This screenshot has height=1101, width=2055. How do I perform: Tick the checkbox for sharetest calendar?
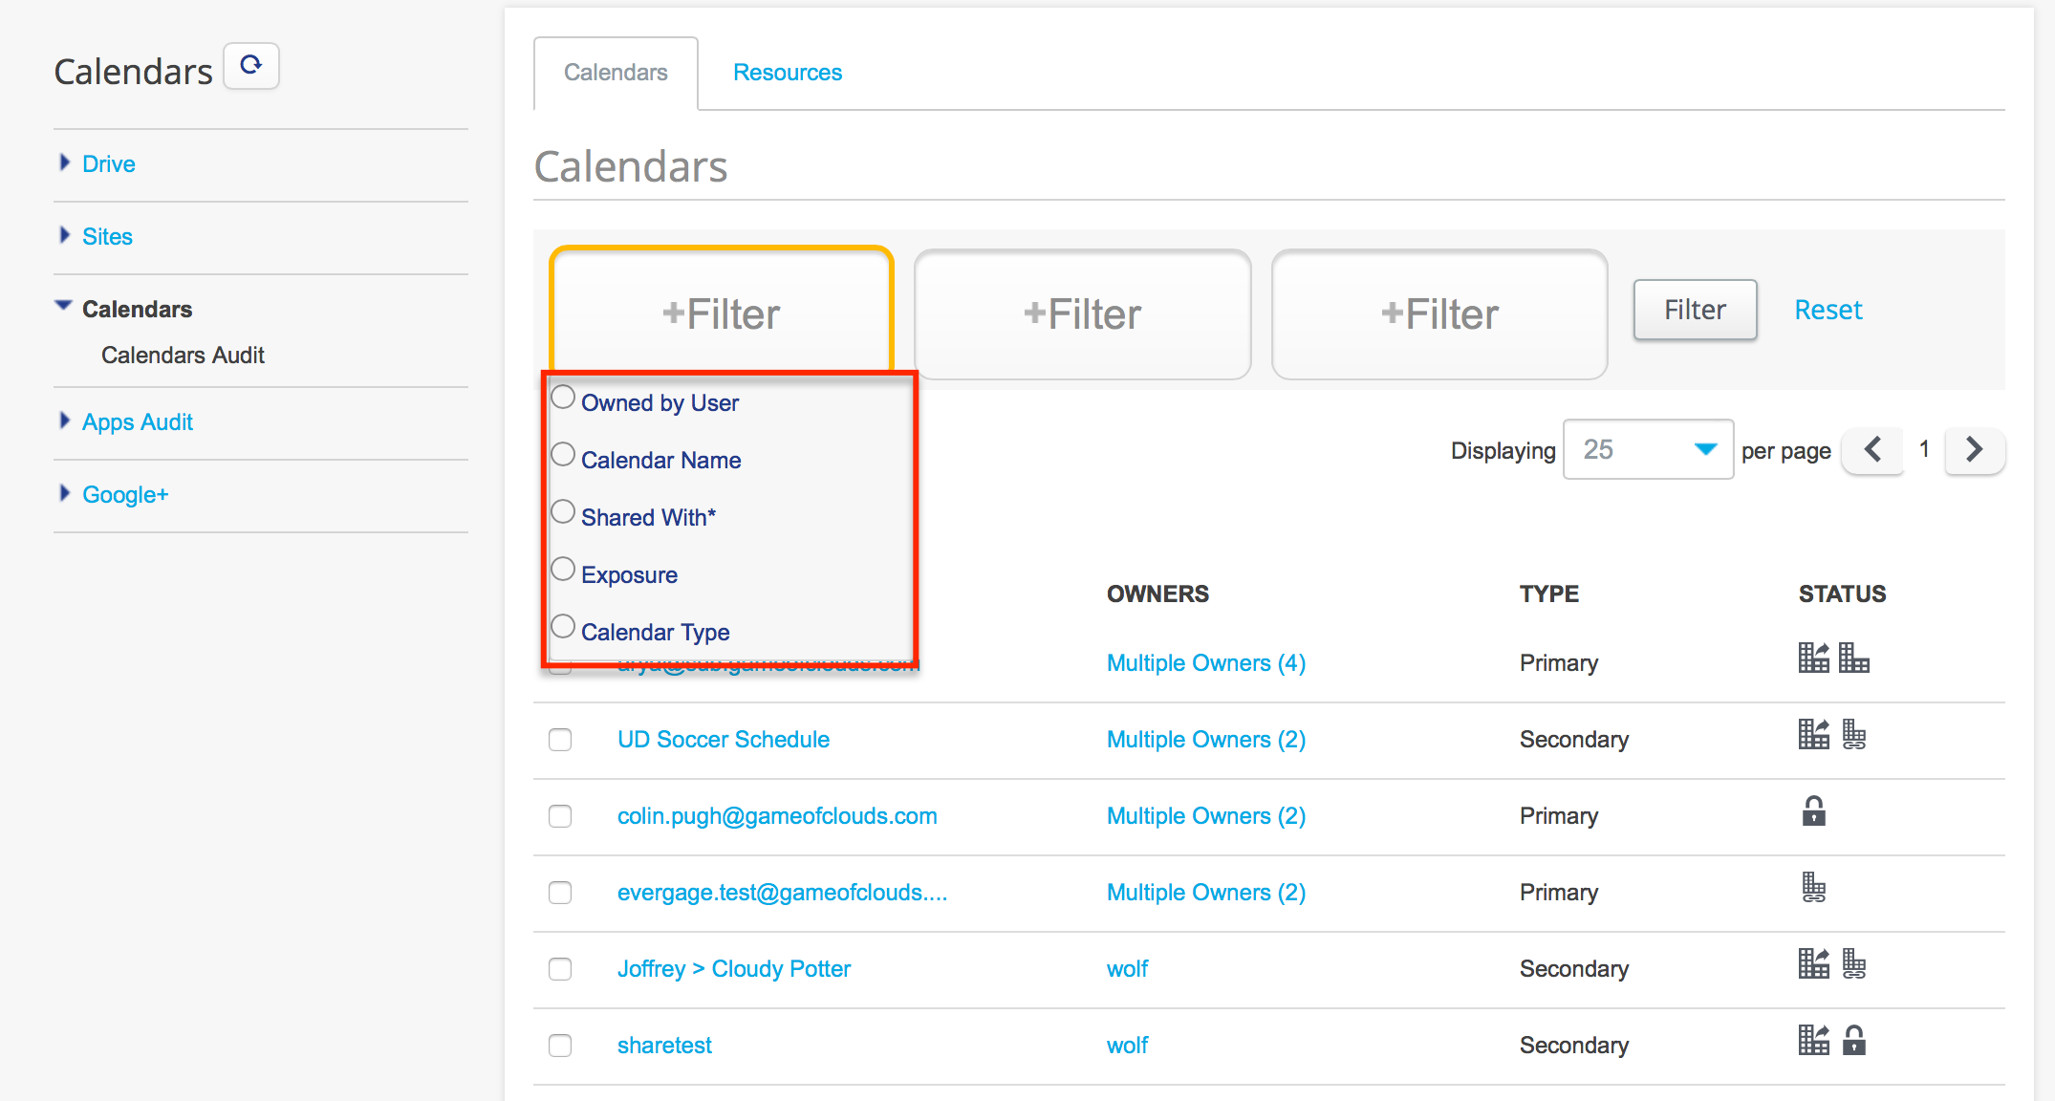pos(560,1046)
